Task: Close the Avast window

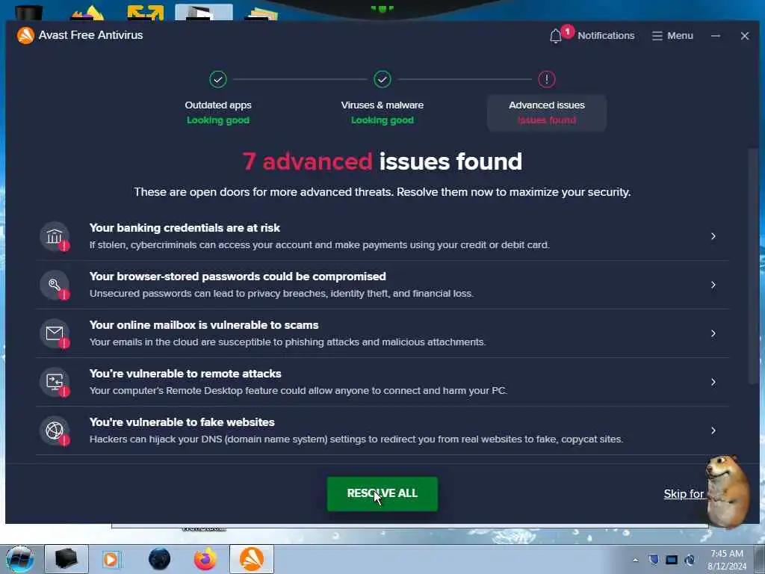Action: pyautogui.click(x=745, y=36)
